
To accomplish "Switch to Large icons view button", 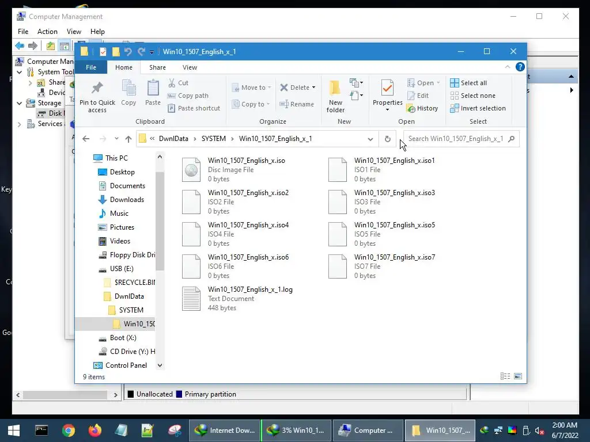I will click(x=518, y=376).
